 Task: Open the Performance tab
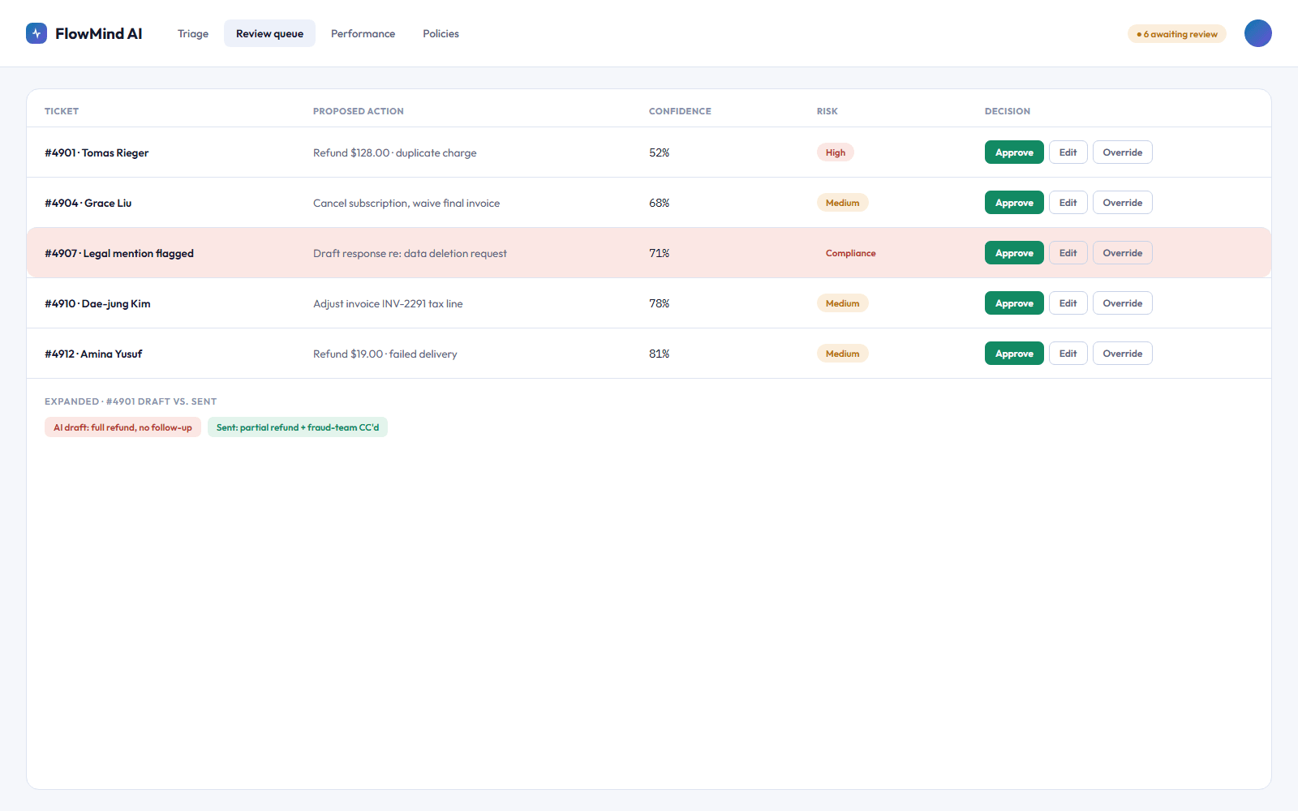click(x=363, y=33)
